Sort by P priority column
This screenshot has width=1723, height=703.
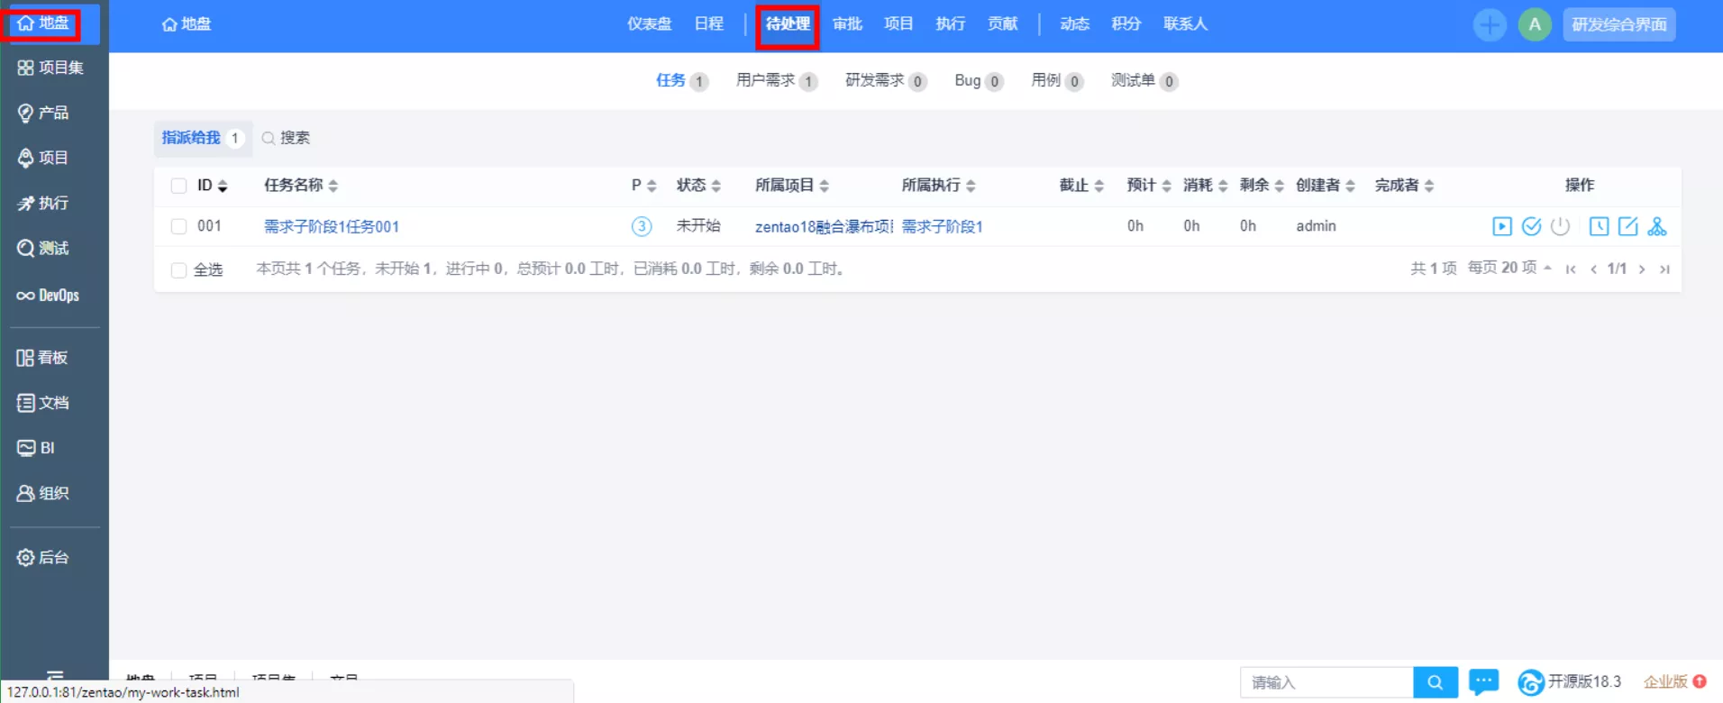[x=643, y=186]
